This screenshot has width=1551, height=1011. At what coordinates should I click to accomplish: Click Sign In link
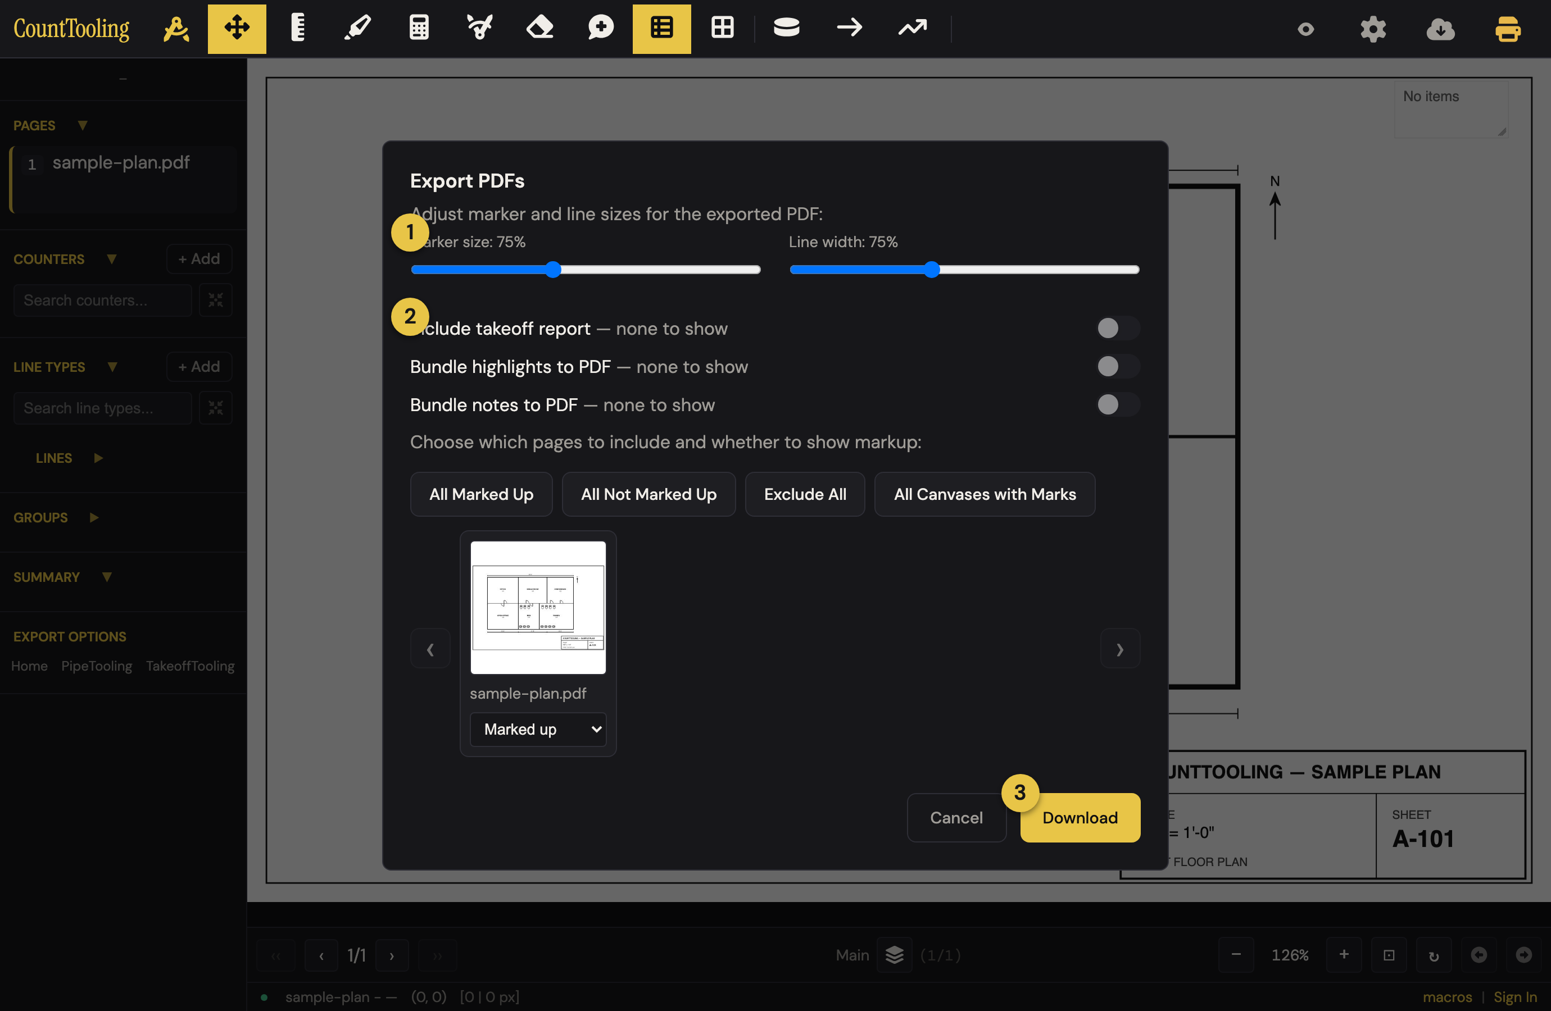point(1515,996)
